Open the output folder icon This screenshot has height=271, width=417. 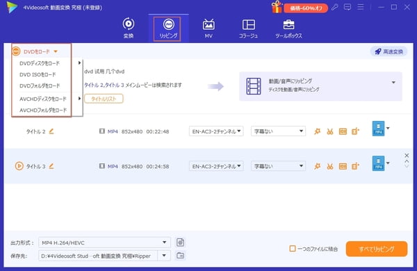coord(180,256)
